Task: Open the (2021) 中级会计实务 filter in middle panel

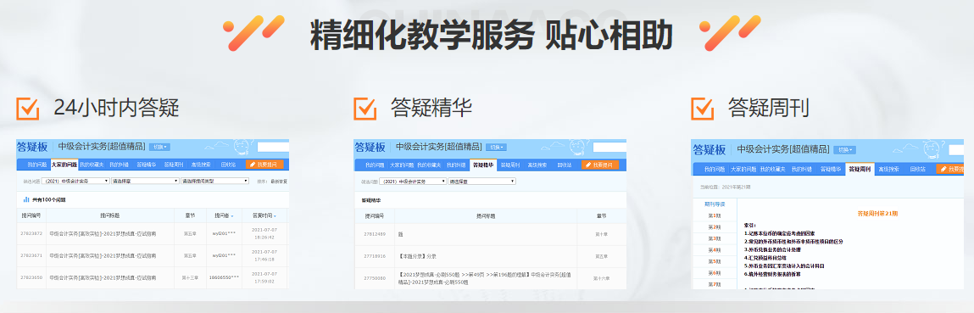Action: click(x=413, y=182)
